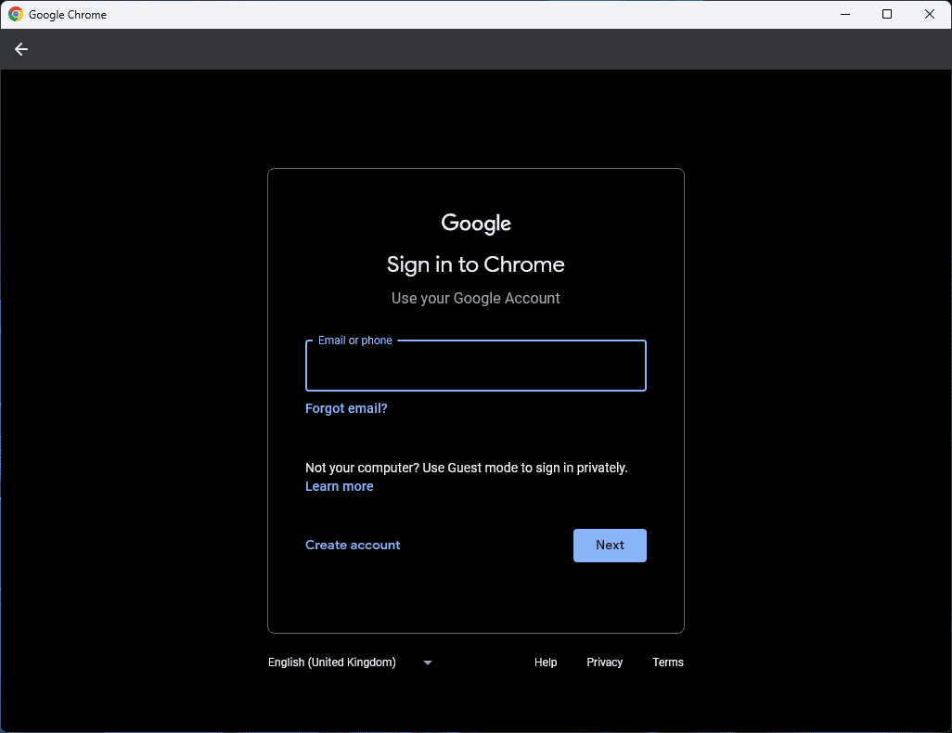Open the English (United Kingdom) language dropdown
This screenshot has width=952, height=733.
pyautogui.click(x=351, y=662)
